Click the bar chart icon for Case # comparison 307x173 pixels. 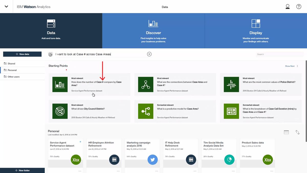tap(60, 84)
